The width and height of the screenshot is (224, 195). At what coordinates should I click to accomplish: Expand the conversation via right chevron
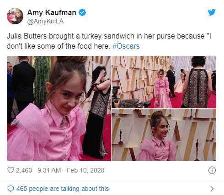coord(212,189)
